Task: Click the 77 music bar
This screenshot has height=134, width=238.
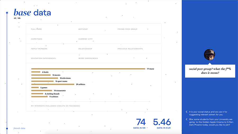Action: pyautogui.click(x=88, y=69)
